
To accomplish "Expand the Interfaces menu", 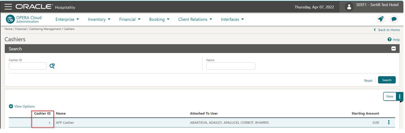I will [x=232, y=19].
